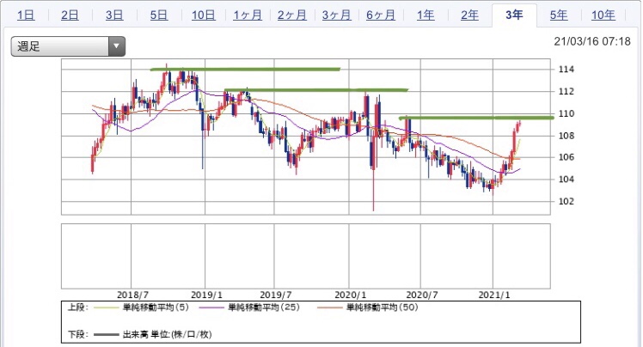Switch to 6ヶ月 chart view
643x347 pixels.
pos(381,15)
